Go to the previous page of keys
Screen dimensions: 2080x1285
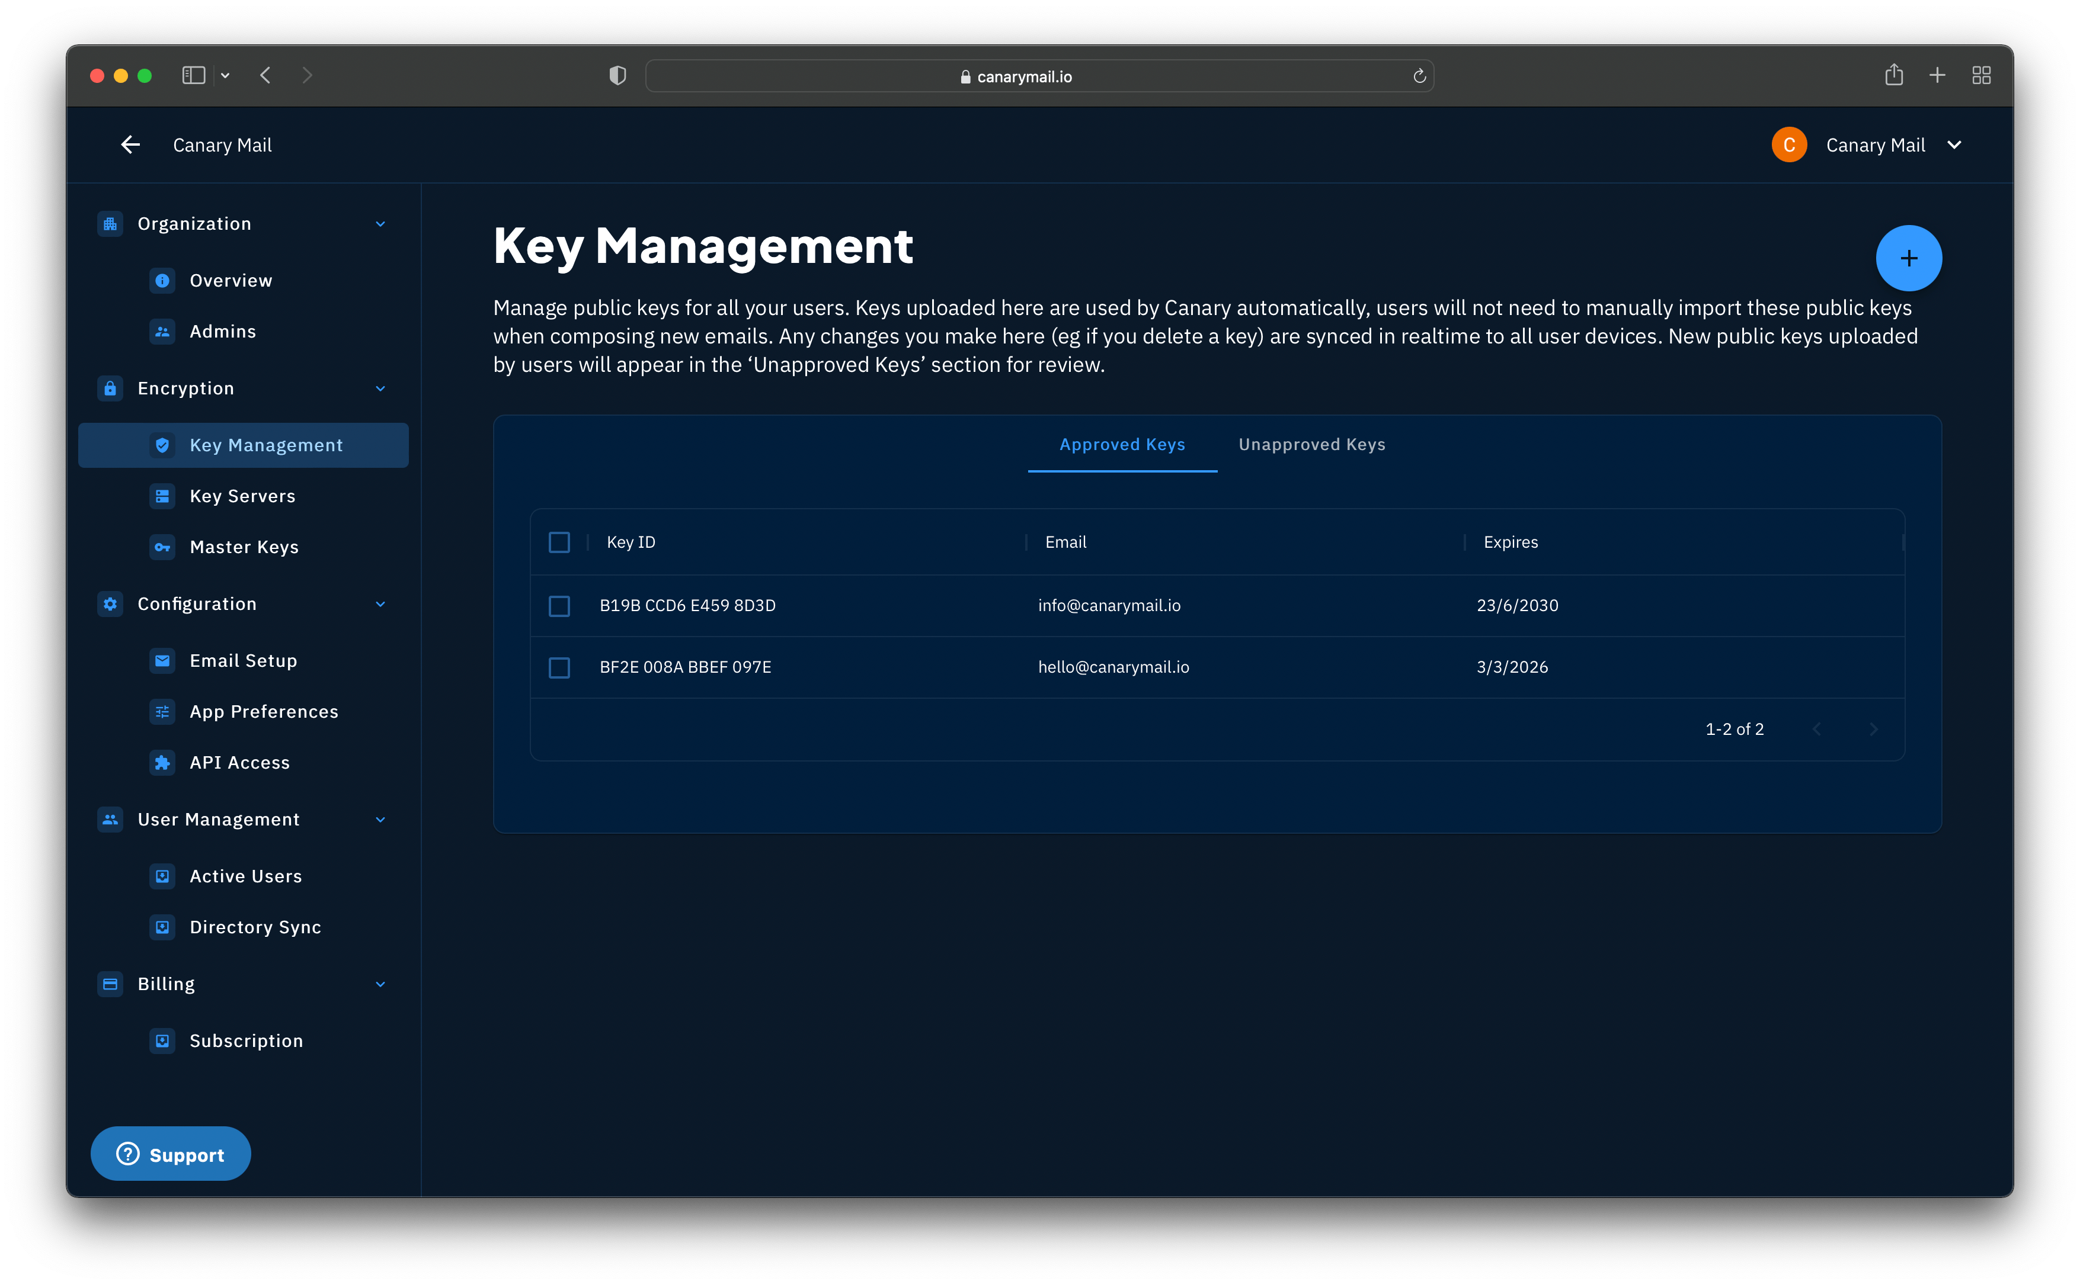coord(1816,729)
